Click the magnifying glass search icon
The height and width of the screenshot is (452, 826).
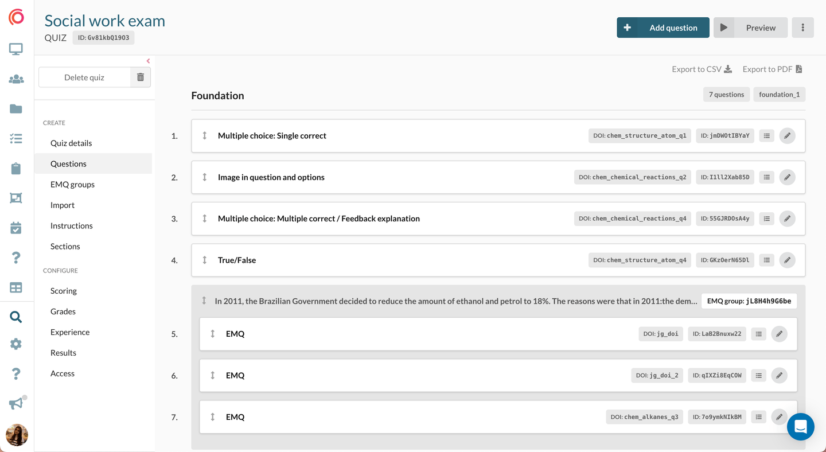point(16,317)
